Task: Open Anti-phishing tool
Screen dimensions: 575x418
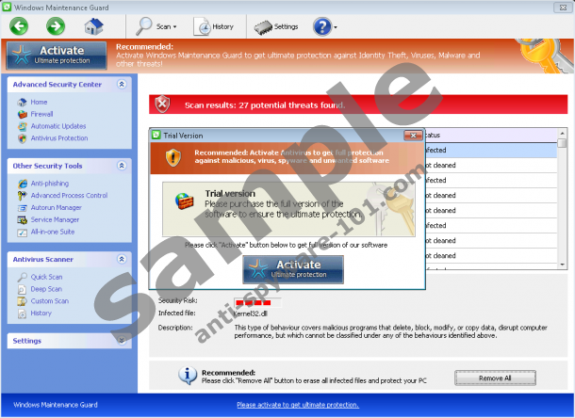Action: (49, 184)
